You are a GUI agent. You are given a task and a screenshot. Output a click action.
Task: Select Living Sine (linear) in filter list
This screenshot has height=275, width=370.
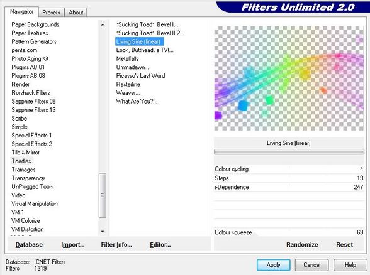(x=139, y=41)
